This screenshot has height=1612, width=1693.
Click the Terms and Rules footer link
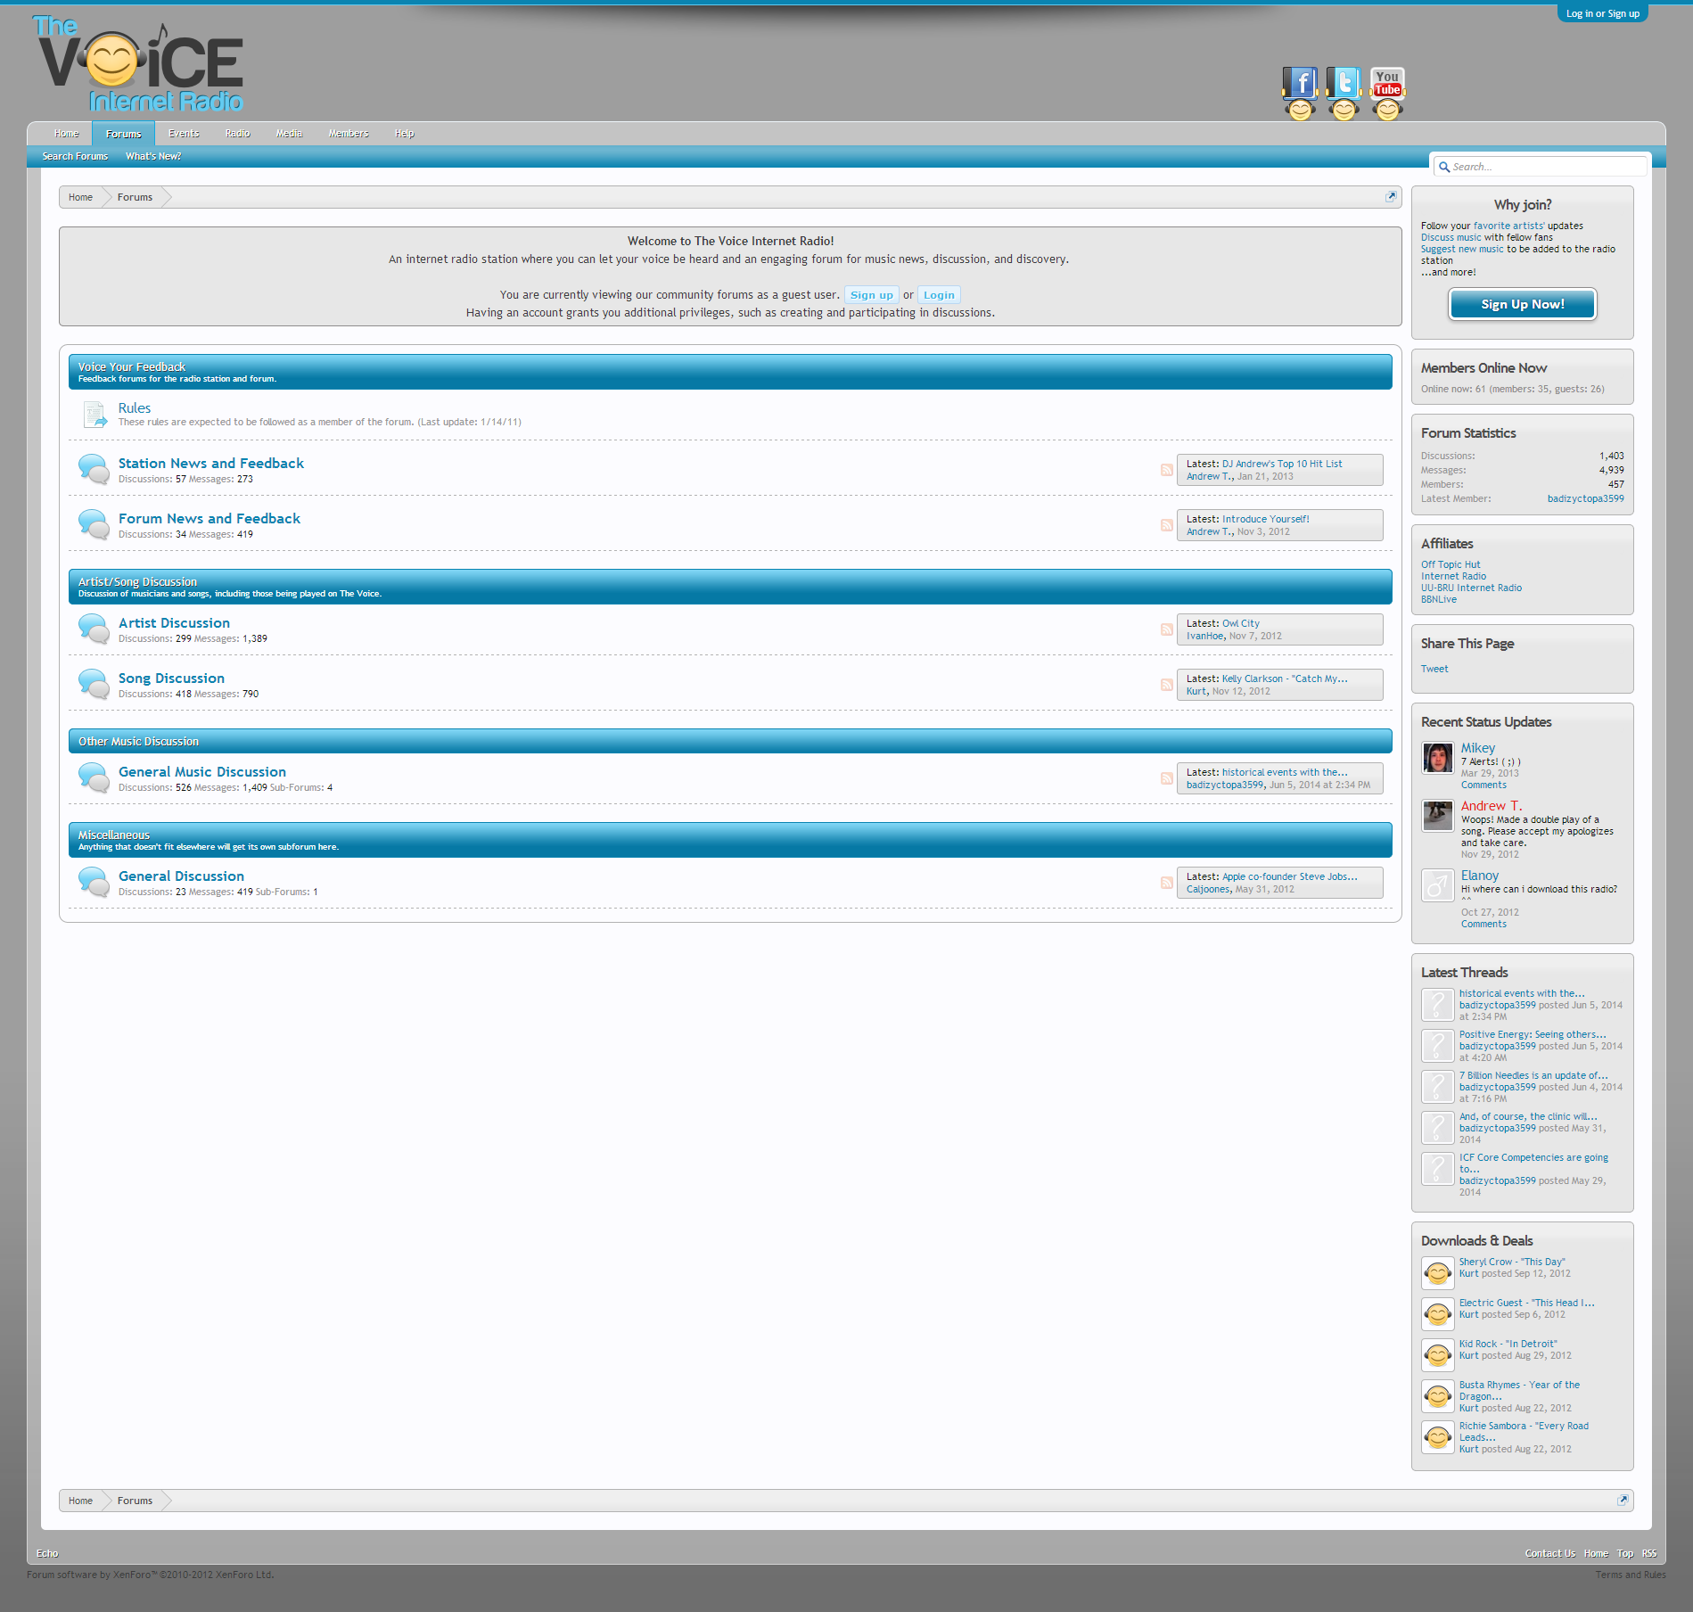click(1630, 1575)
